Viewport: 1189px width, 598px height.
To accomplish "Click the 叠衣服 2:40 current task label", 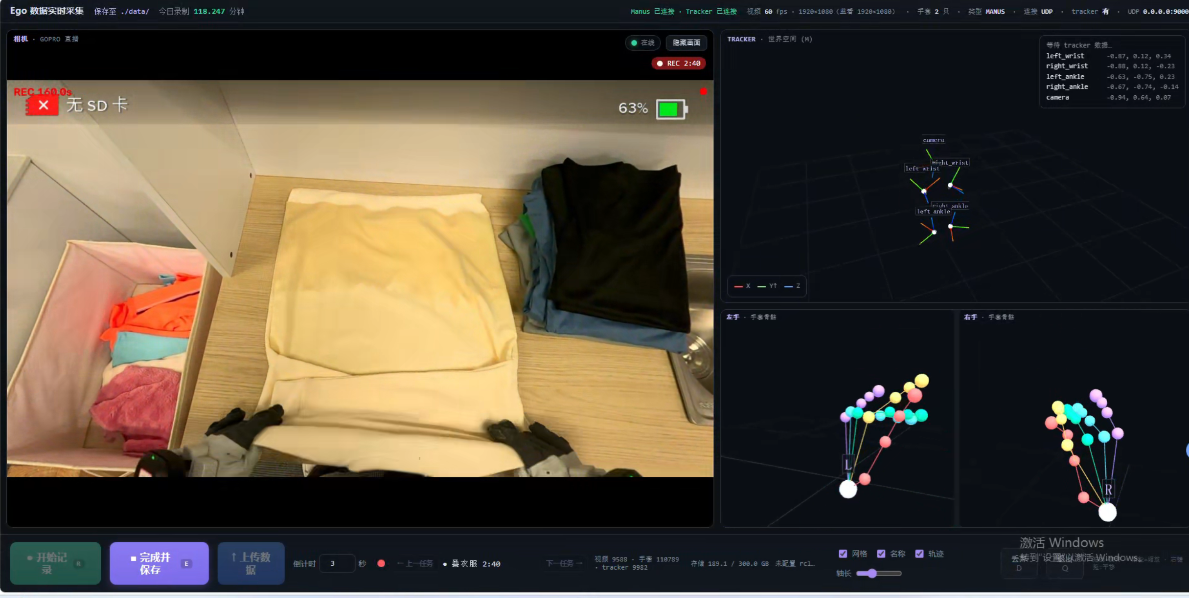I will point(472,564).
